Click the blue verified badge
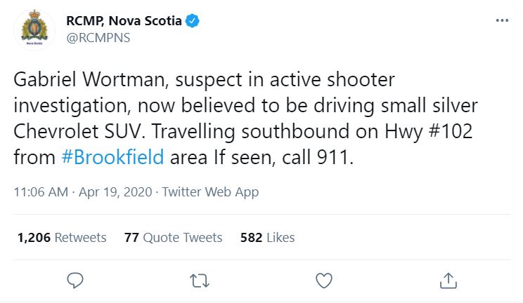This screenshot has width=523, height=303. [x=193, y=22]
